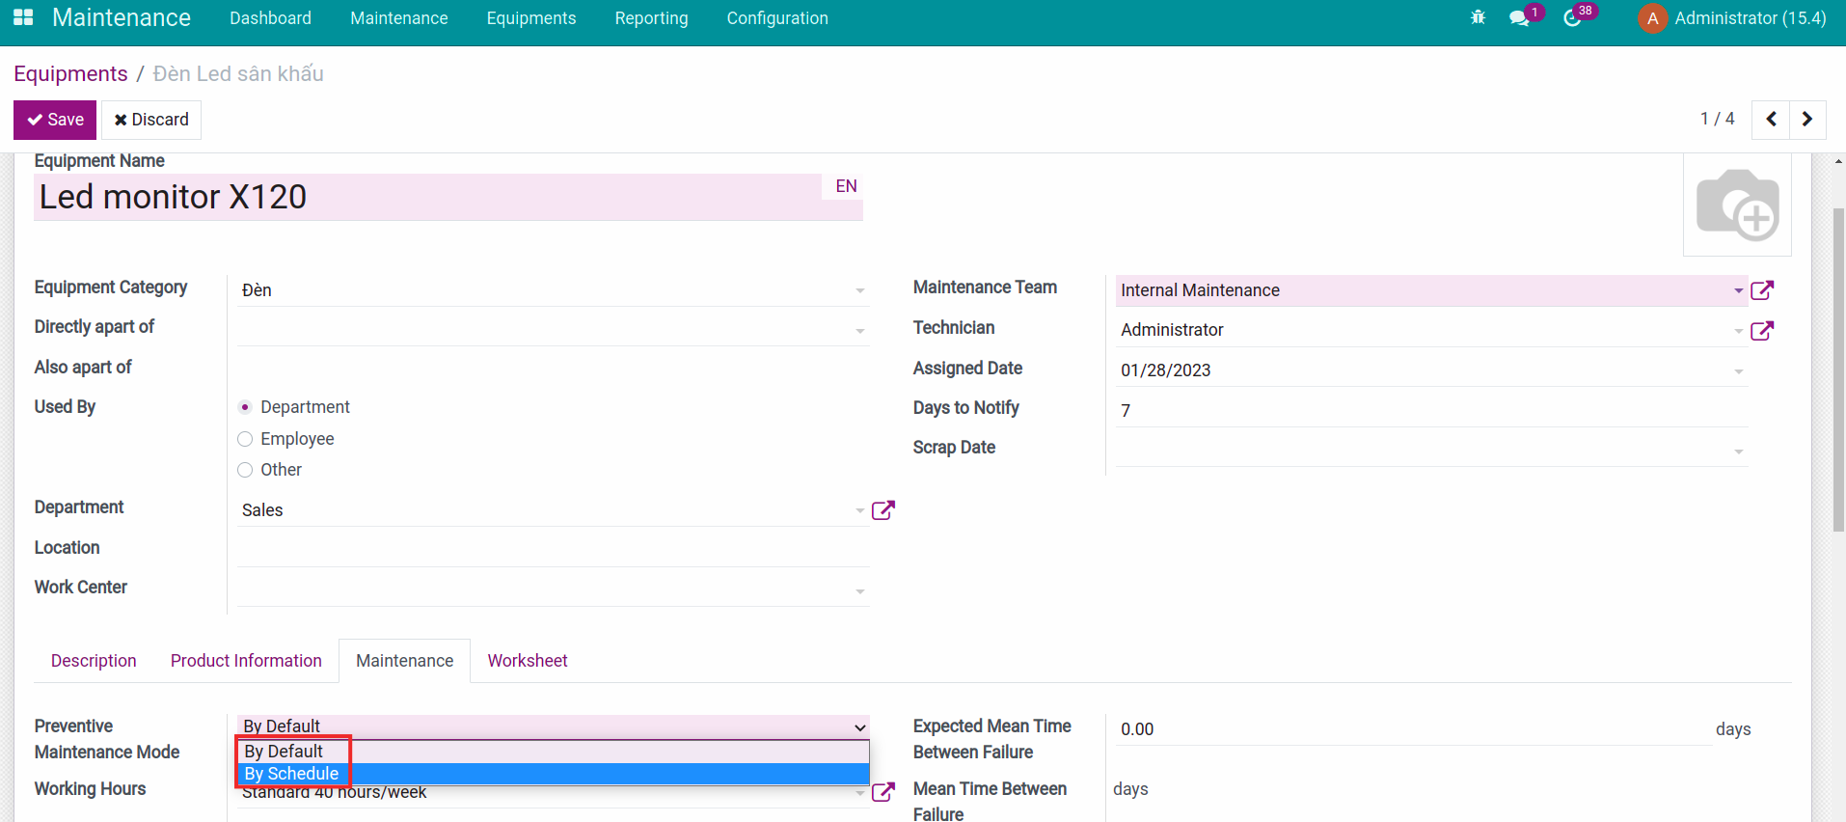
Task: Upload equipment photo via camera icon
Action: pos(1737,205)
